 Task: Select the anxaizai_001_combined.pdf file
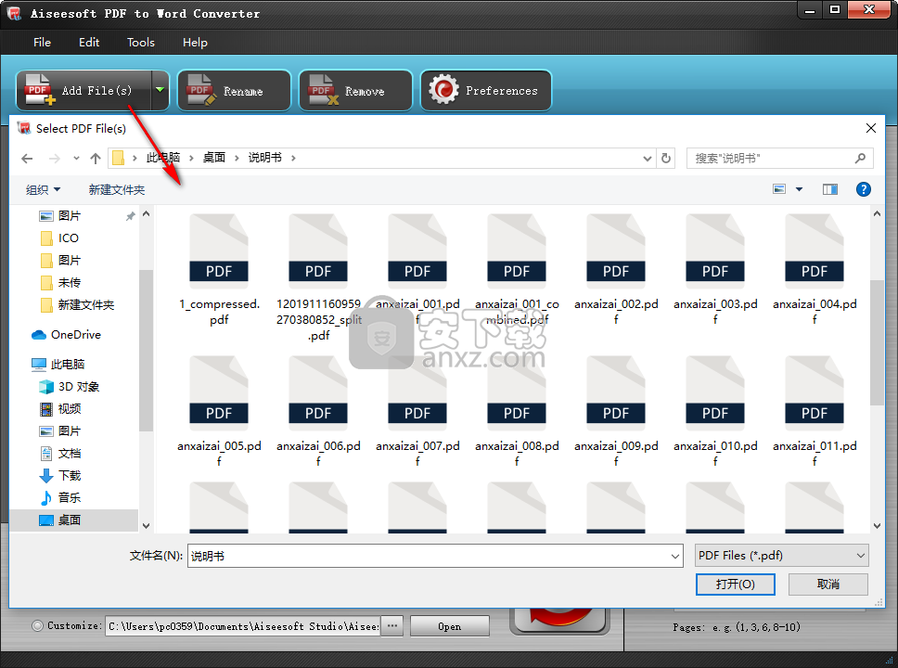[517, 269]
